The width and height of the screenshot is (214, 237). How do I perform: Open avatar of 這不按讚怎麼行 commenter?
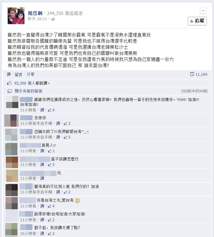pyautogui.click(x=12, y=162)
